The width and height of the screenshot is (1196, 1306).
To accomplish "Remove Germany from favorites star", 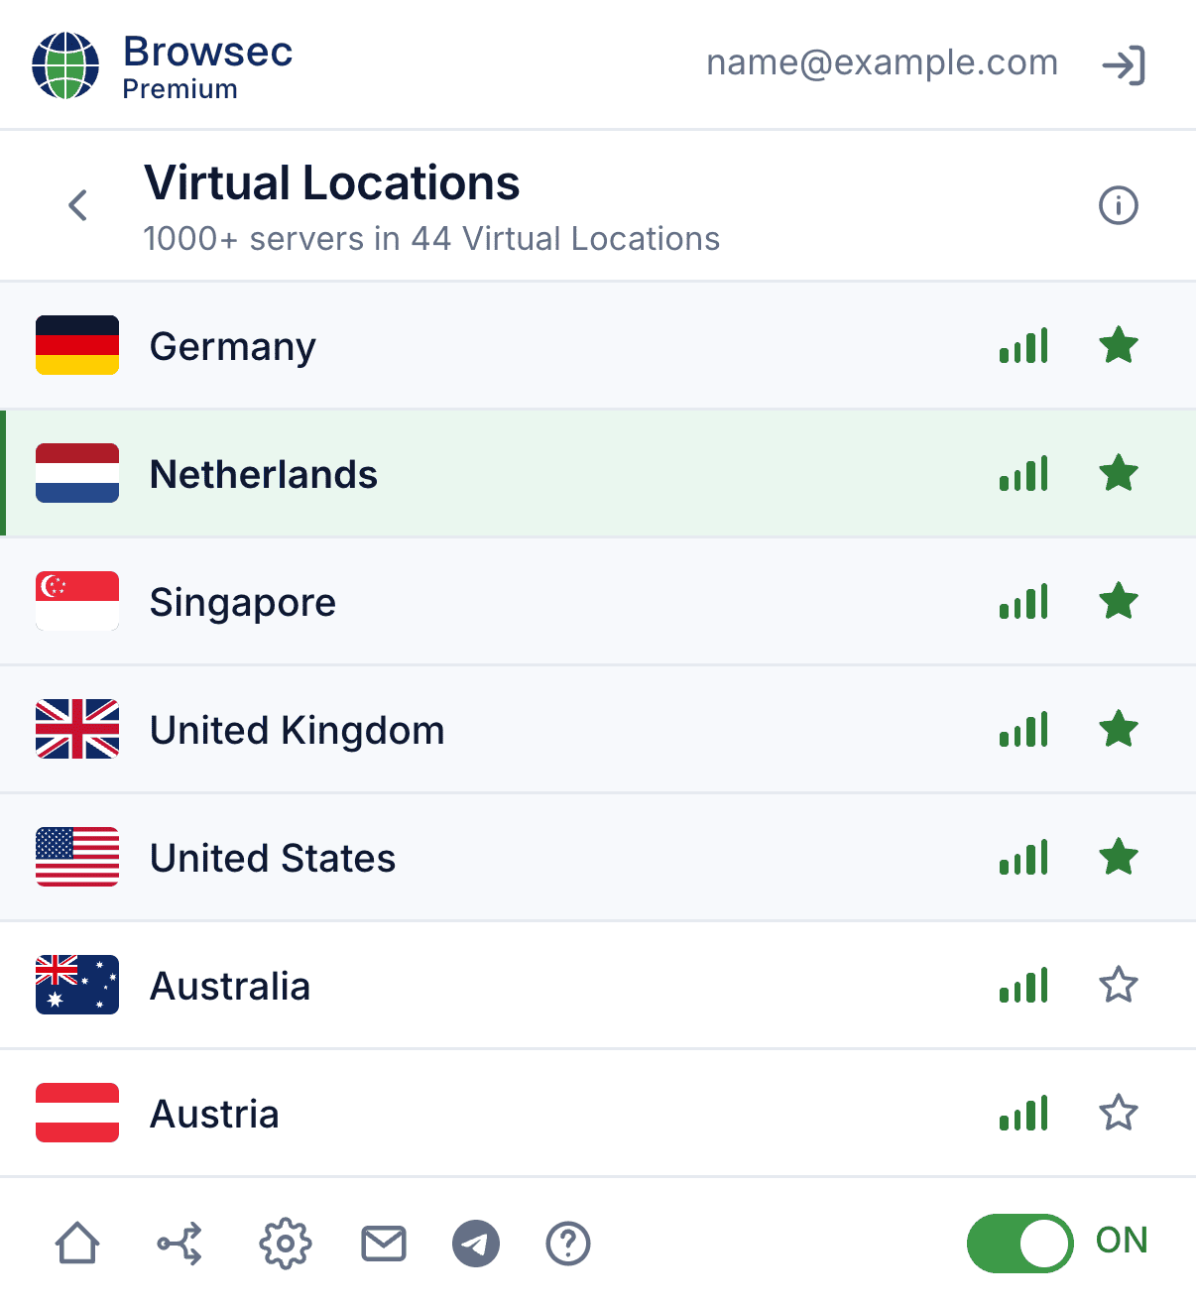I will (1119, 345).
